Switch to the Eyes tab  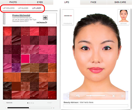click(40, 2)
